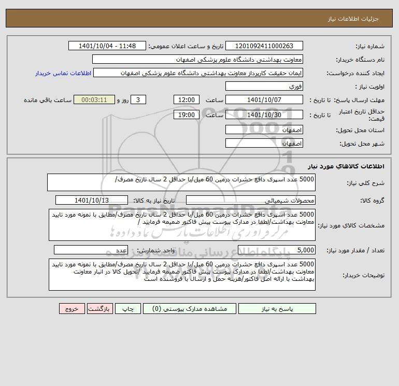Click the توضیحات خریدار text area

(x=182, y=275)
